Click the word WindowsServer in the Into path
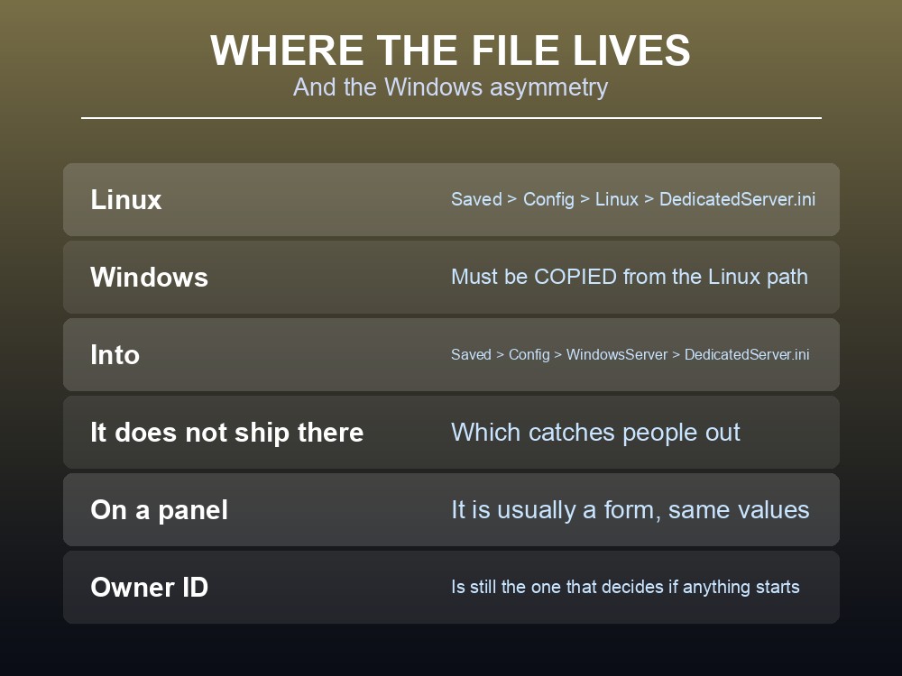Viewport: 902px width, 676px height. pos(617,354)
